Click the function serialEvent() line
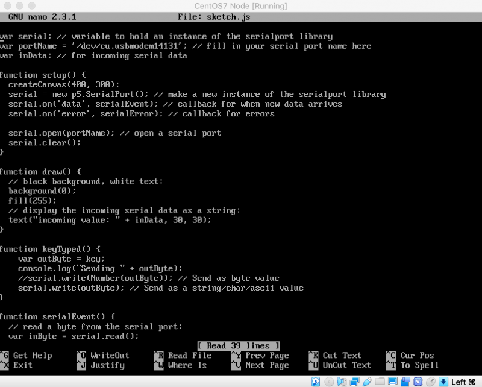Viewport: 482px width, 387px height. pyautogui.click(x=57, y=317)
